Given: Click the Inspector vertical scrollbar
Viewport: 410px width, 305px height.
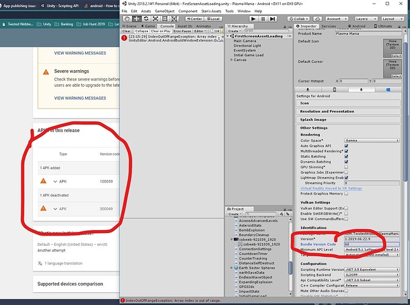Looking at the screenshot, I should pyautogui.click(x=405, y=113).
